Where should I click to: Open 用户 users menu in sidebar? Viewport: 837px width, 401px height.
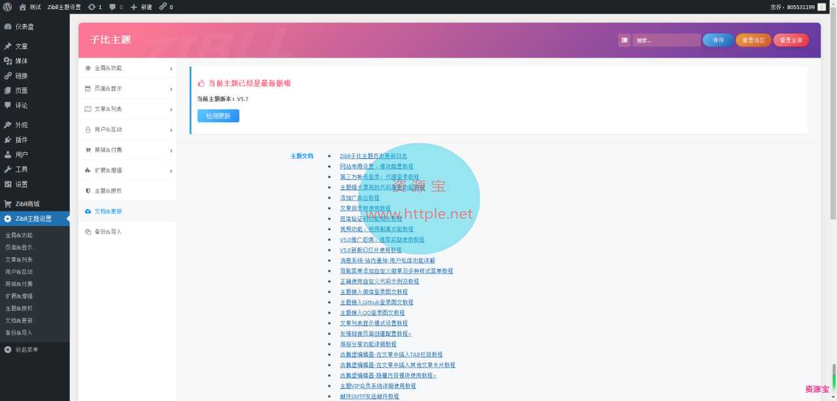point(35,155)
